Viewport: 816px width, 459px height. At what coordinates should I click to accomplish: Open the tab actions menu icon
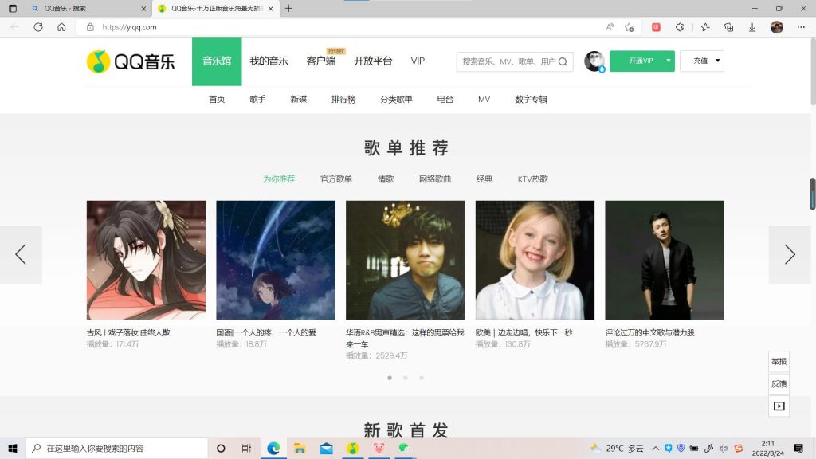(x=13, y=8)
